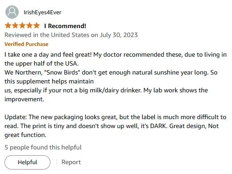This screenshot has height=174, width=232.
Task: Open the IrishEyes4Ever reviewer profile
Action: pos(42,12)
